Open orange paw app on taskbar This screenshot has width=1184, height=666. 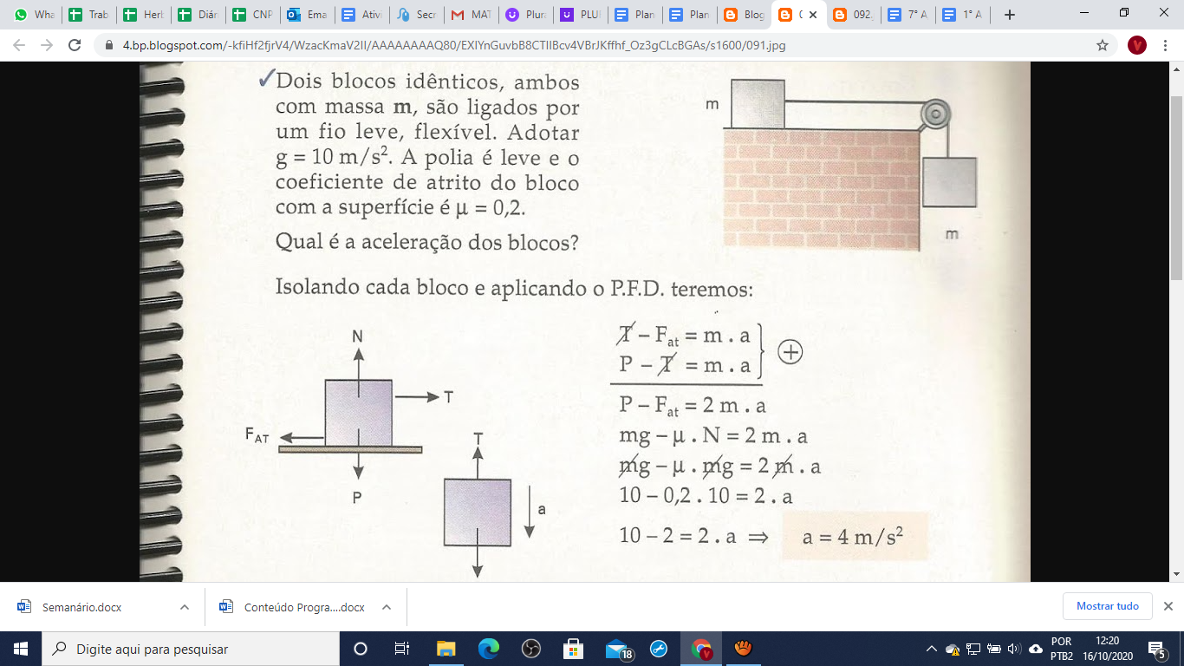743,649
